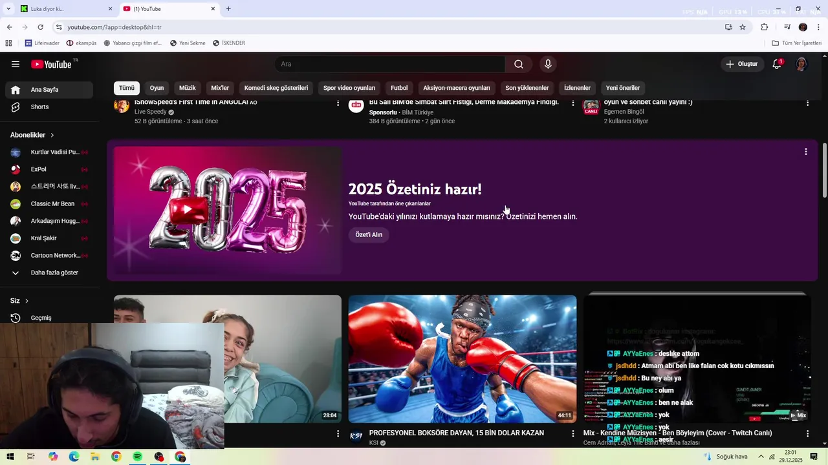
Task: Select the Aksiyon-macera oyunları chip
Action: (x=457, y=88)
